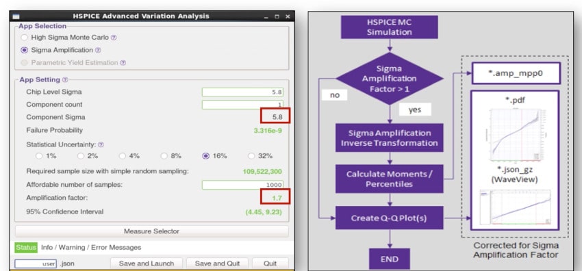The image size is (582, 271).
Task: Select 32% statistical uncertainty option
Action: tap(251, 156)
